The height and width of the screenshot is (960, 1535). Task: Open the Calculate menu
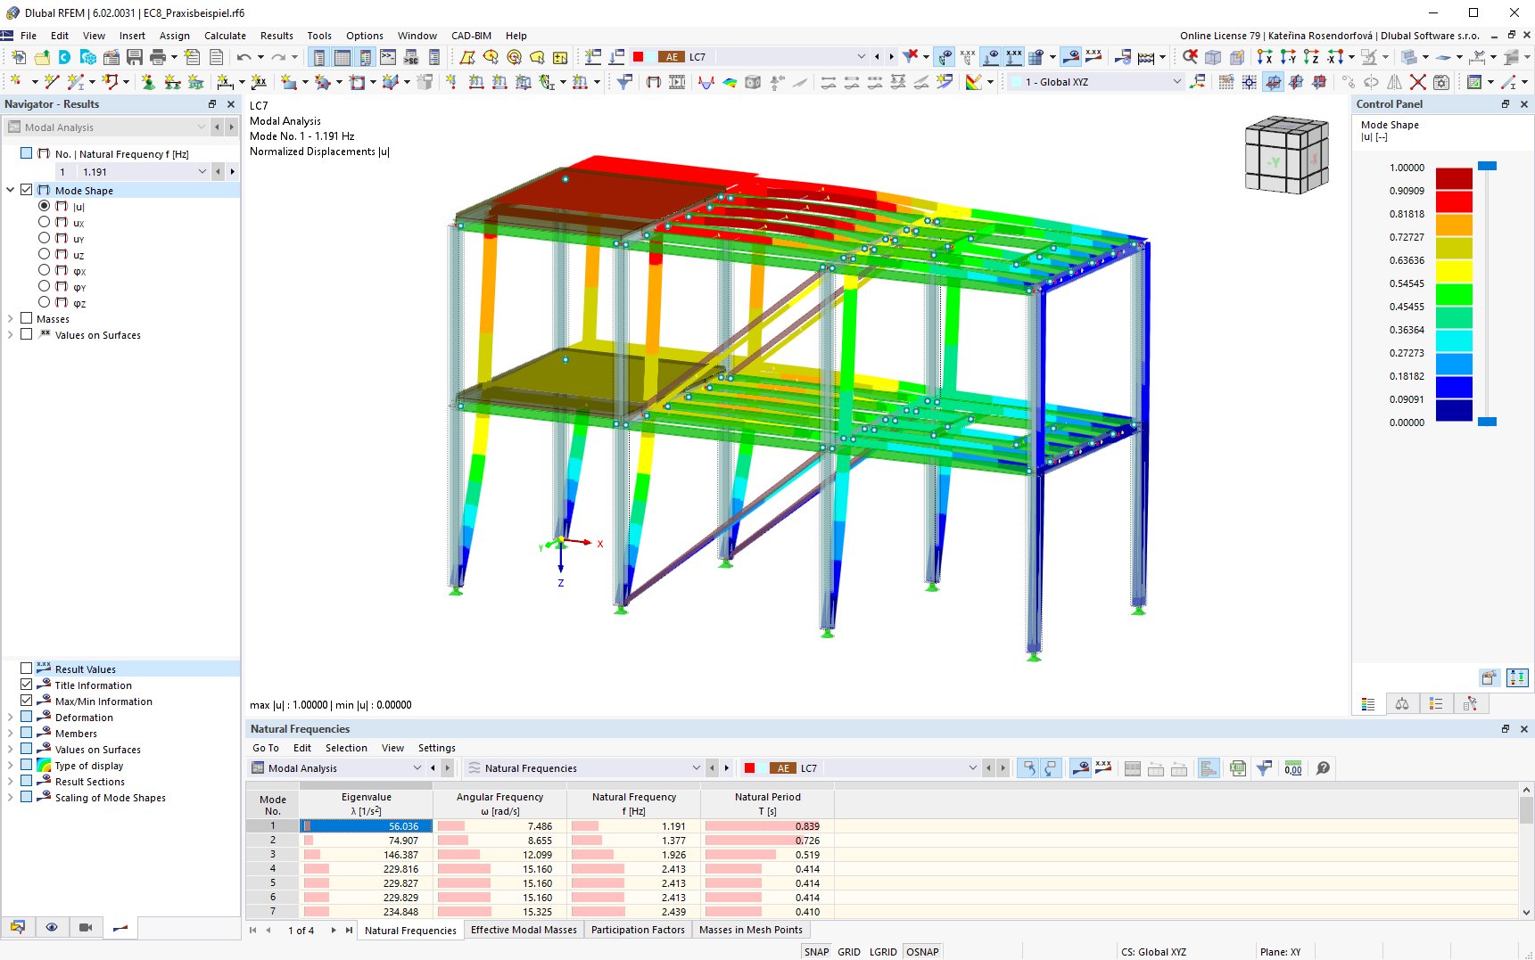point(225,36)
